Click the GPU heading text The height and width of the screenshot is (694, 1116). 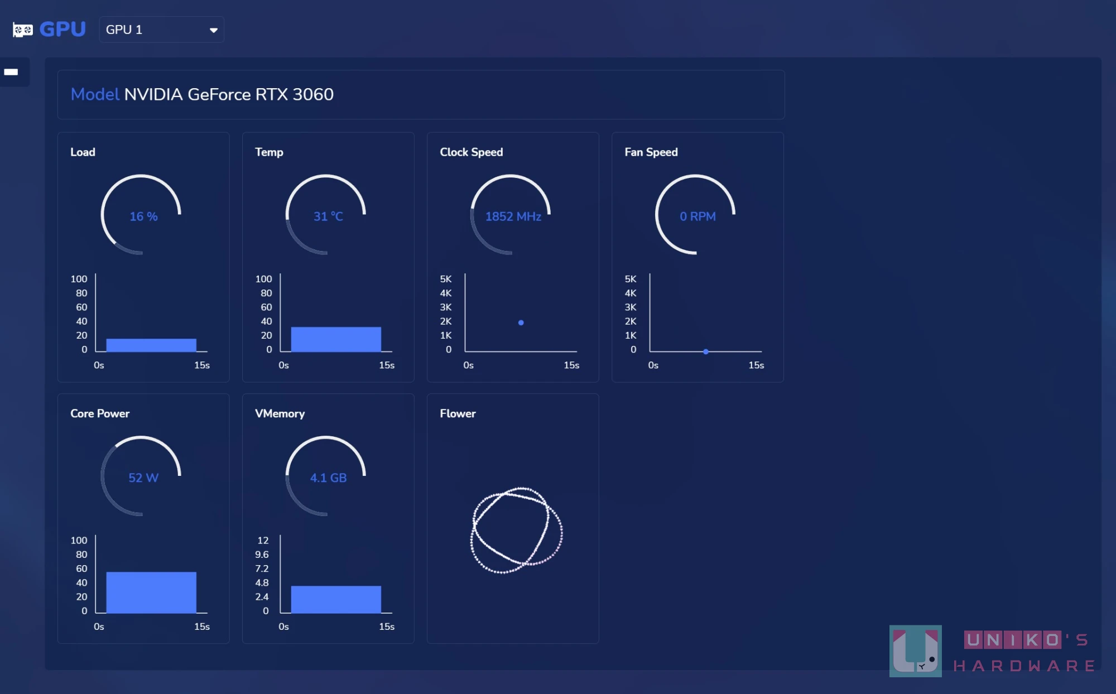click(x=62, y=29)
